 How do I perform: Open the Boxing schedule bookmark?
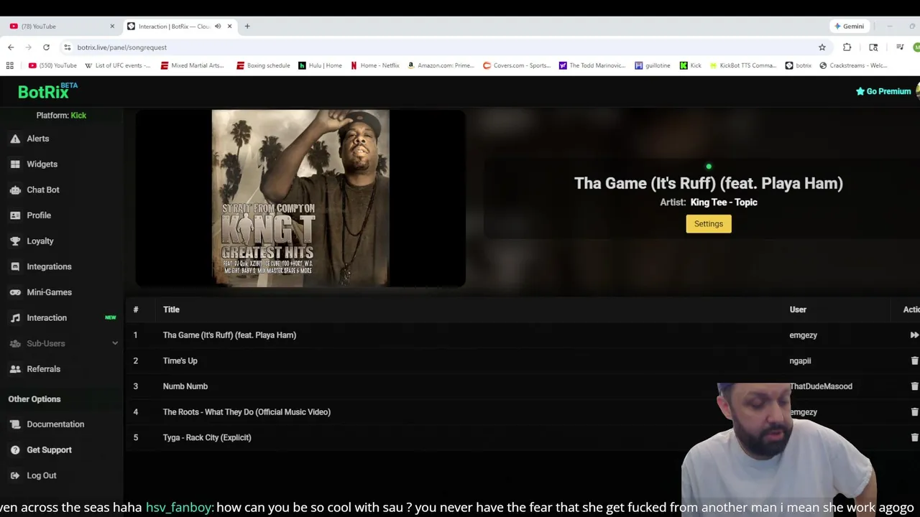(x=263, y=65)
